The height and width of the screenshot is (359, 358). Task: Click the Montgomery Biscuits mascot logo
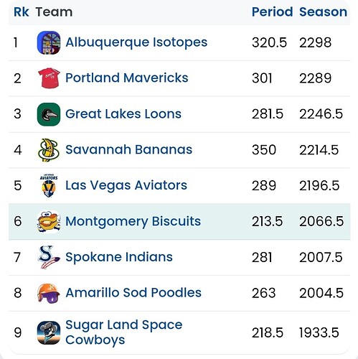pos(49,221)
